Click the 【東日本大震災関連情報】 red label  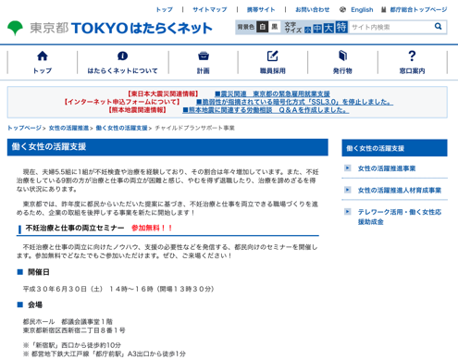click(x=163, y=93)
